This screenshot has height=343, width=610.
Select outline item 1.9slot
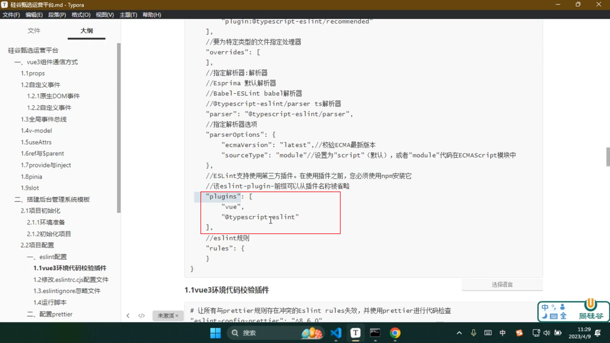pos(30,188)
